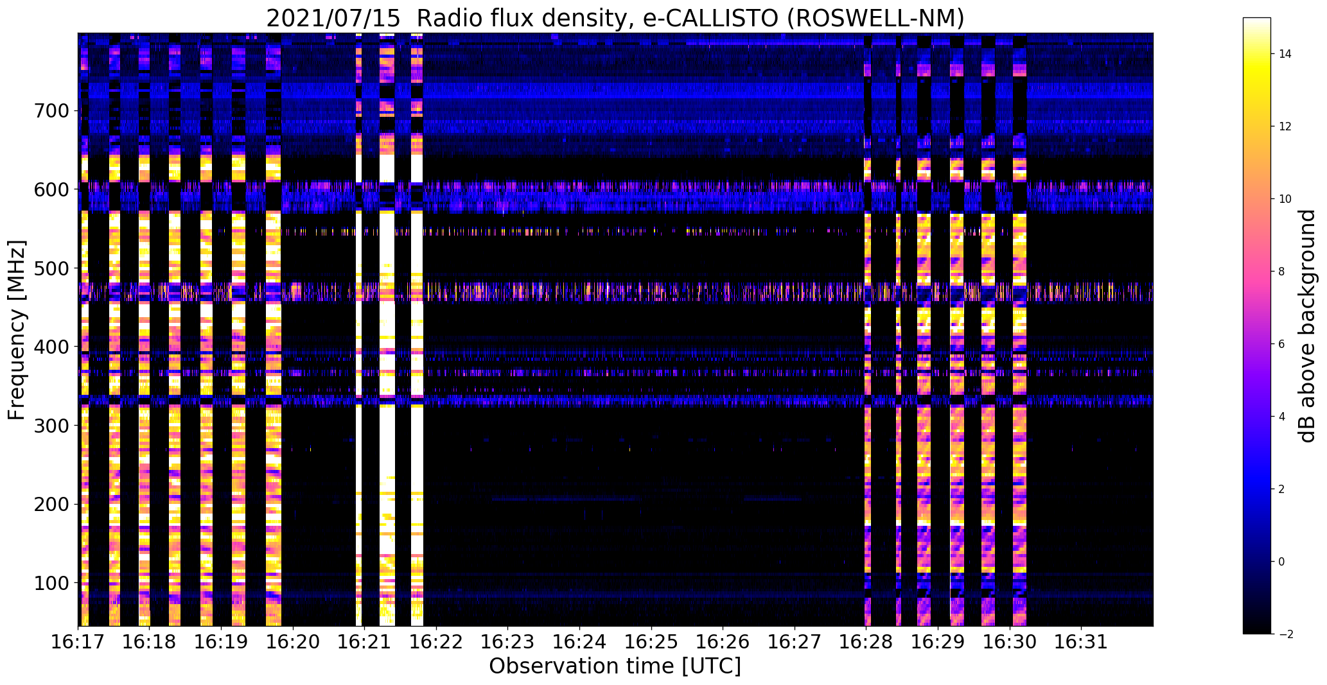Click the 'Observation time [UTC]' axis label

click(615, 666)
